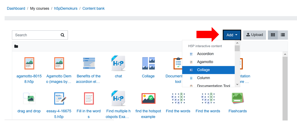Open the chat H5P file icon
The width and height of the screenshot is (297, 127).
118,63
